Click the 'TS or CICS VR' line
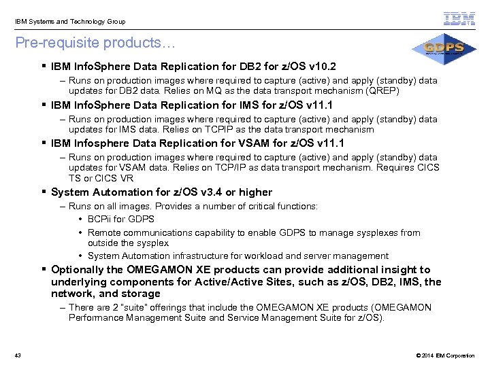490x367 pixels. click(x=101, y=178)
